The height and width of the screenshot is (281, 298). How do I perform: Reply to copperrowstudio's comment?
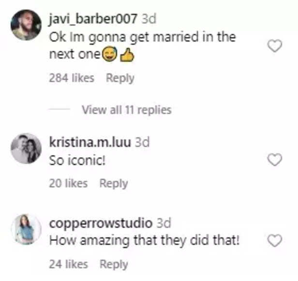pos(114,264)
